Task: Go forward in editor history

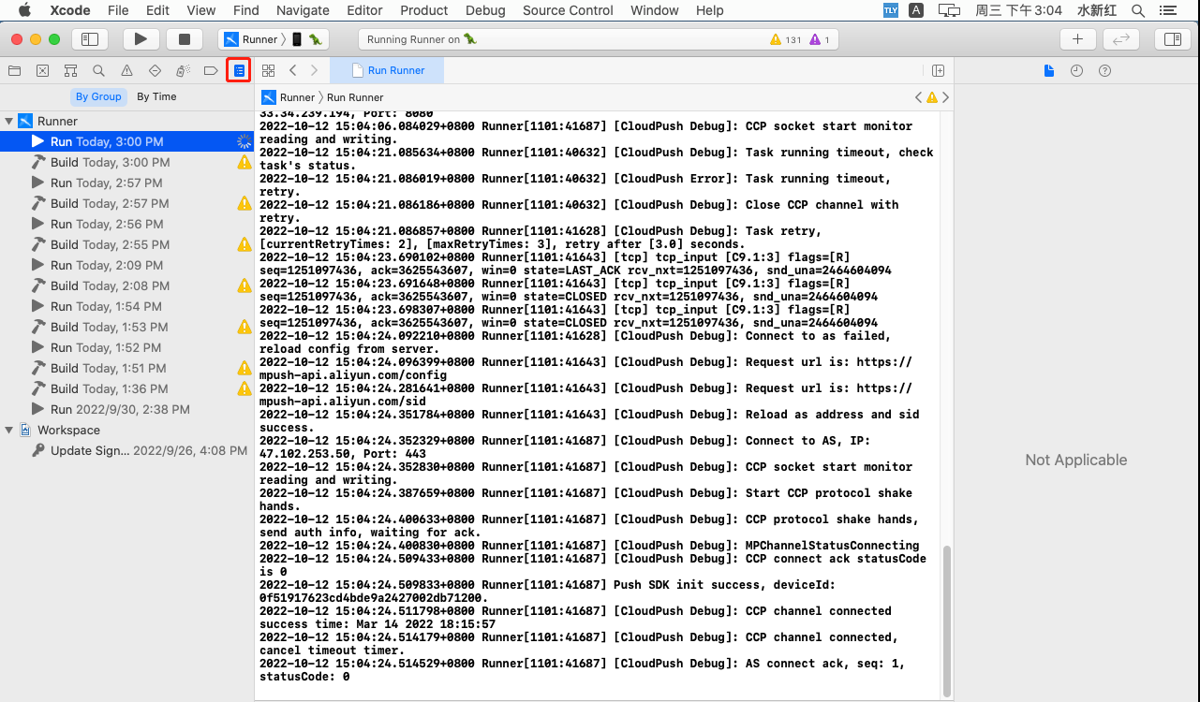Action: 314,70
